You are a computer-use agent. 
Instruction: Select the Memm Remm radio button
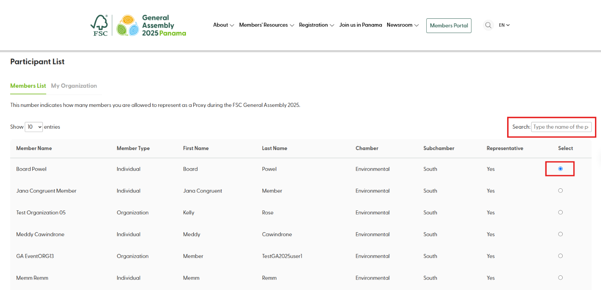pos(560,278)
